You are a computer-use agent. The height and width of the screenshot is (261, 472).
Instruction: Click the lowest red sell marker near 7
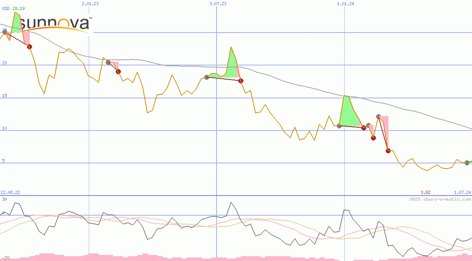(388, 151)
